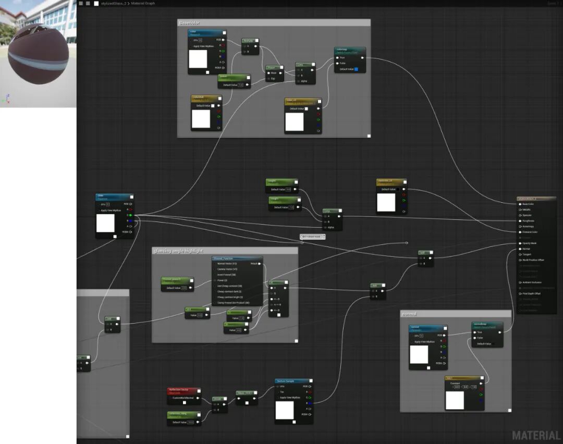Image resolution: width=563 pixels, height=444 pixels.
Task: Click UVs value field on normal texture node
Action: pos(421,336)
